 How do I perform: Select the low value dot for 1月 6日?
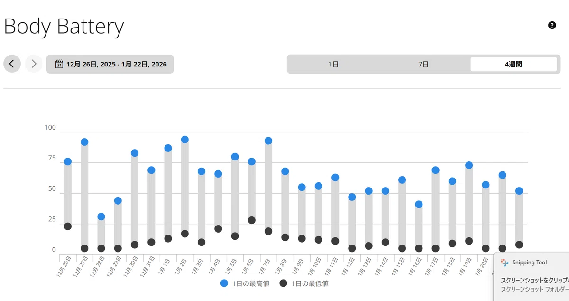252,220
